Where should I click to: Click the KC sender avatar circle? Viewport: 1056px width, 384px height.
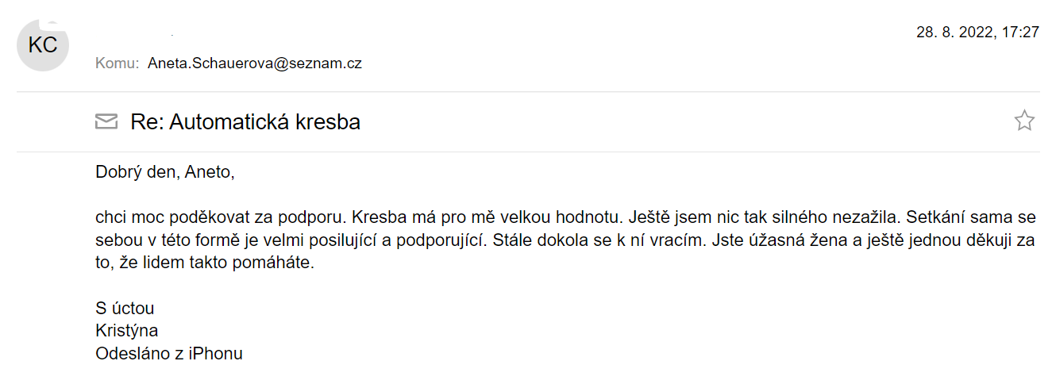43,44
